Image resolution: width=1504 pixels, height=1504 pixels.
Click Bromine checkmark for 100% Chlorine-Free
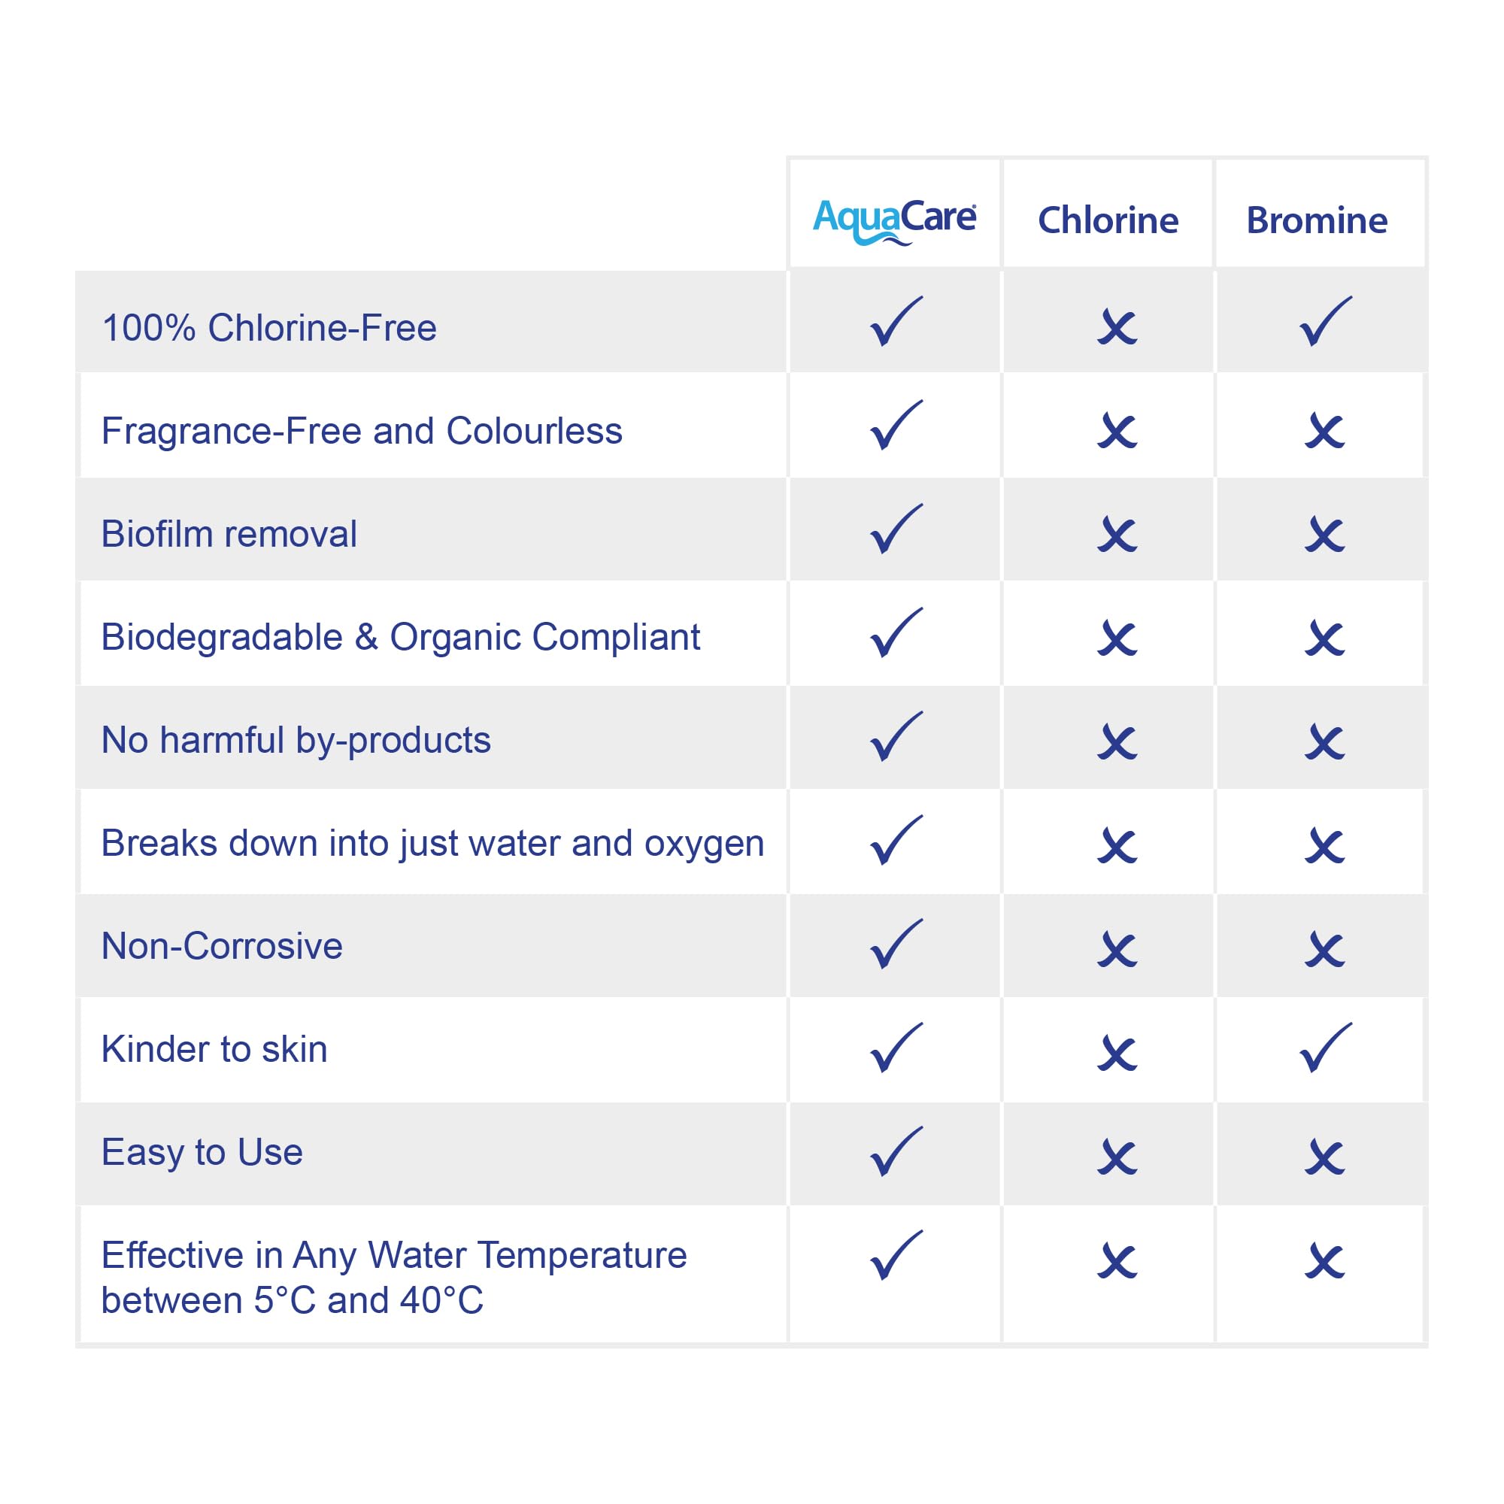pyautogui.click(x=1325, y=322)
